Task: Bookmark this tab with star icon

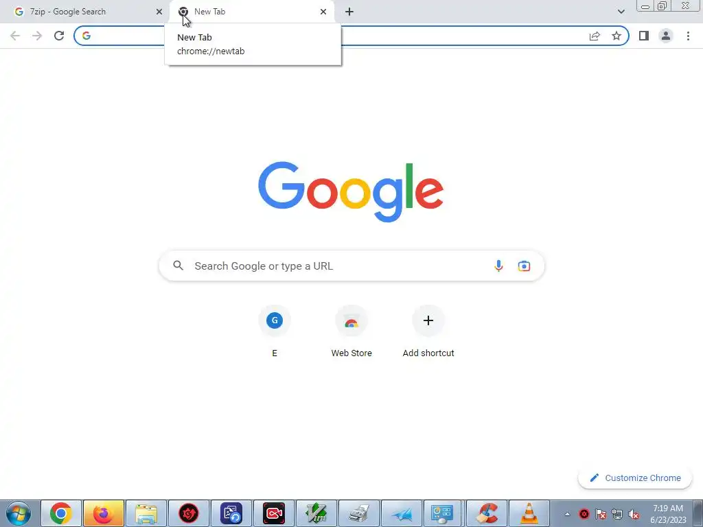Action: (x=616, y=36)
